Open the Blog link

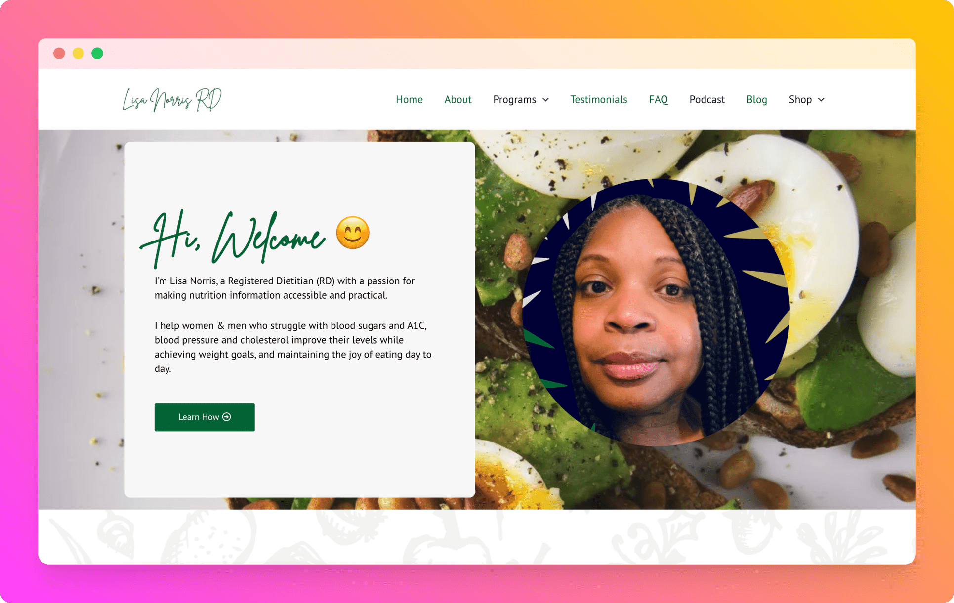point(756,99)
